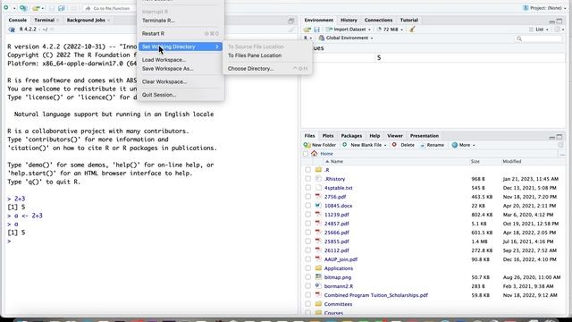
Task: Click the Home icon in the Files path
Action: pyautogui.click(x=315, y=154)
